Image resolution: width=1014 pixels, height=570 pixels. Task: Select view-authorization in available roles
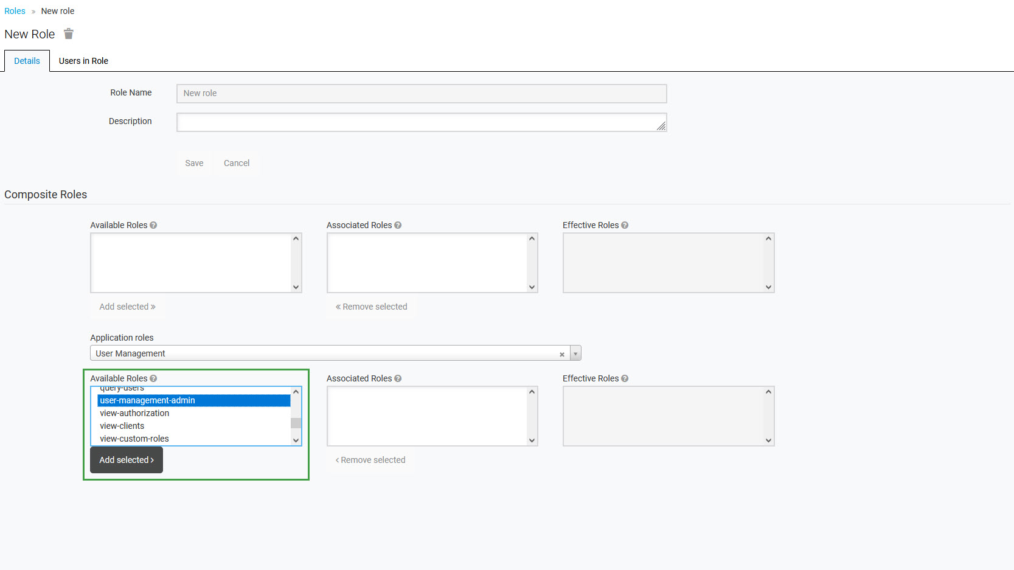click(134, 413)
